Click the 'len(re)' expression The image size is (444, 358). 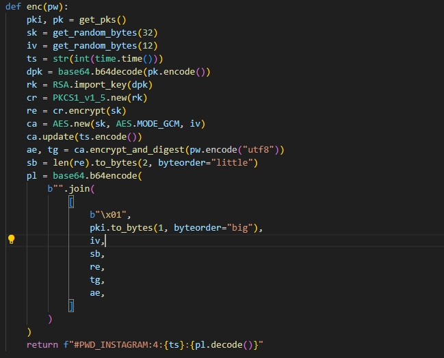tap(71, 163)
